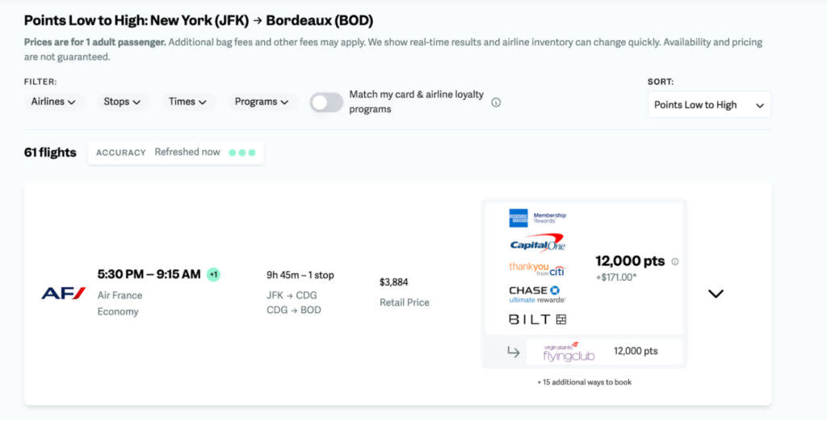This screenshot has height=421, width=827.
Task: Click the Bilt rewards logo
Action: [537, 319]
